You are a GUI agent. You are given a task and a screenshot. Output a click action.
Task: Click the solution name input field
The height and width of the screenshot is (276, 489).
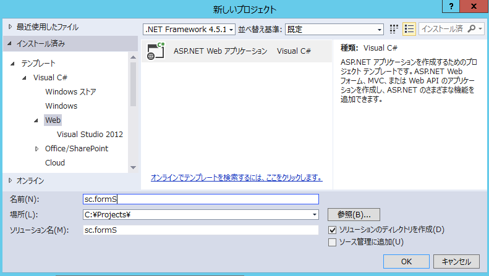[x=201, y=230]
